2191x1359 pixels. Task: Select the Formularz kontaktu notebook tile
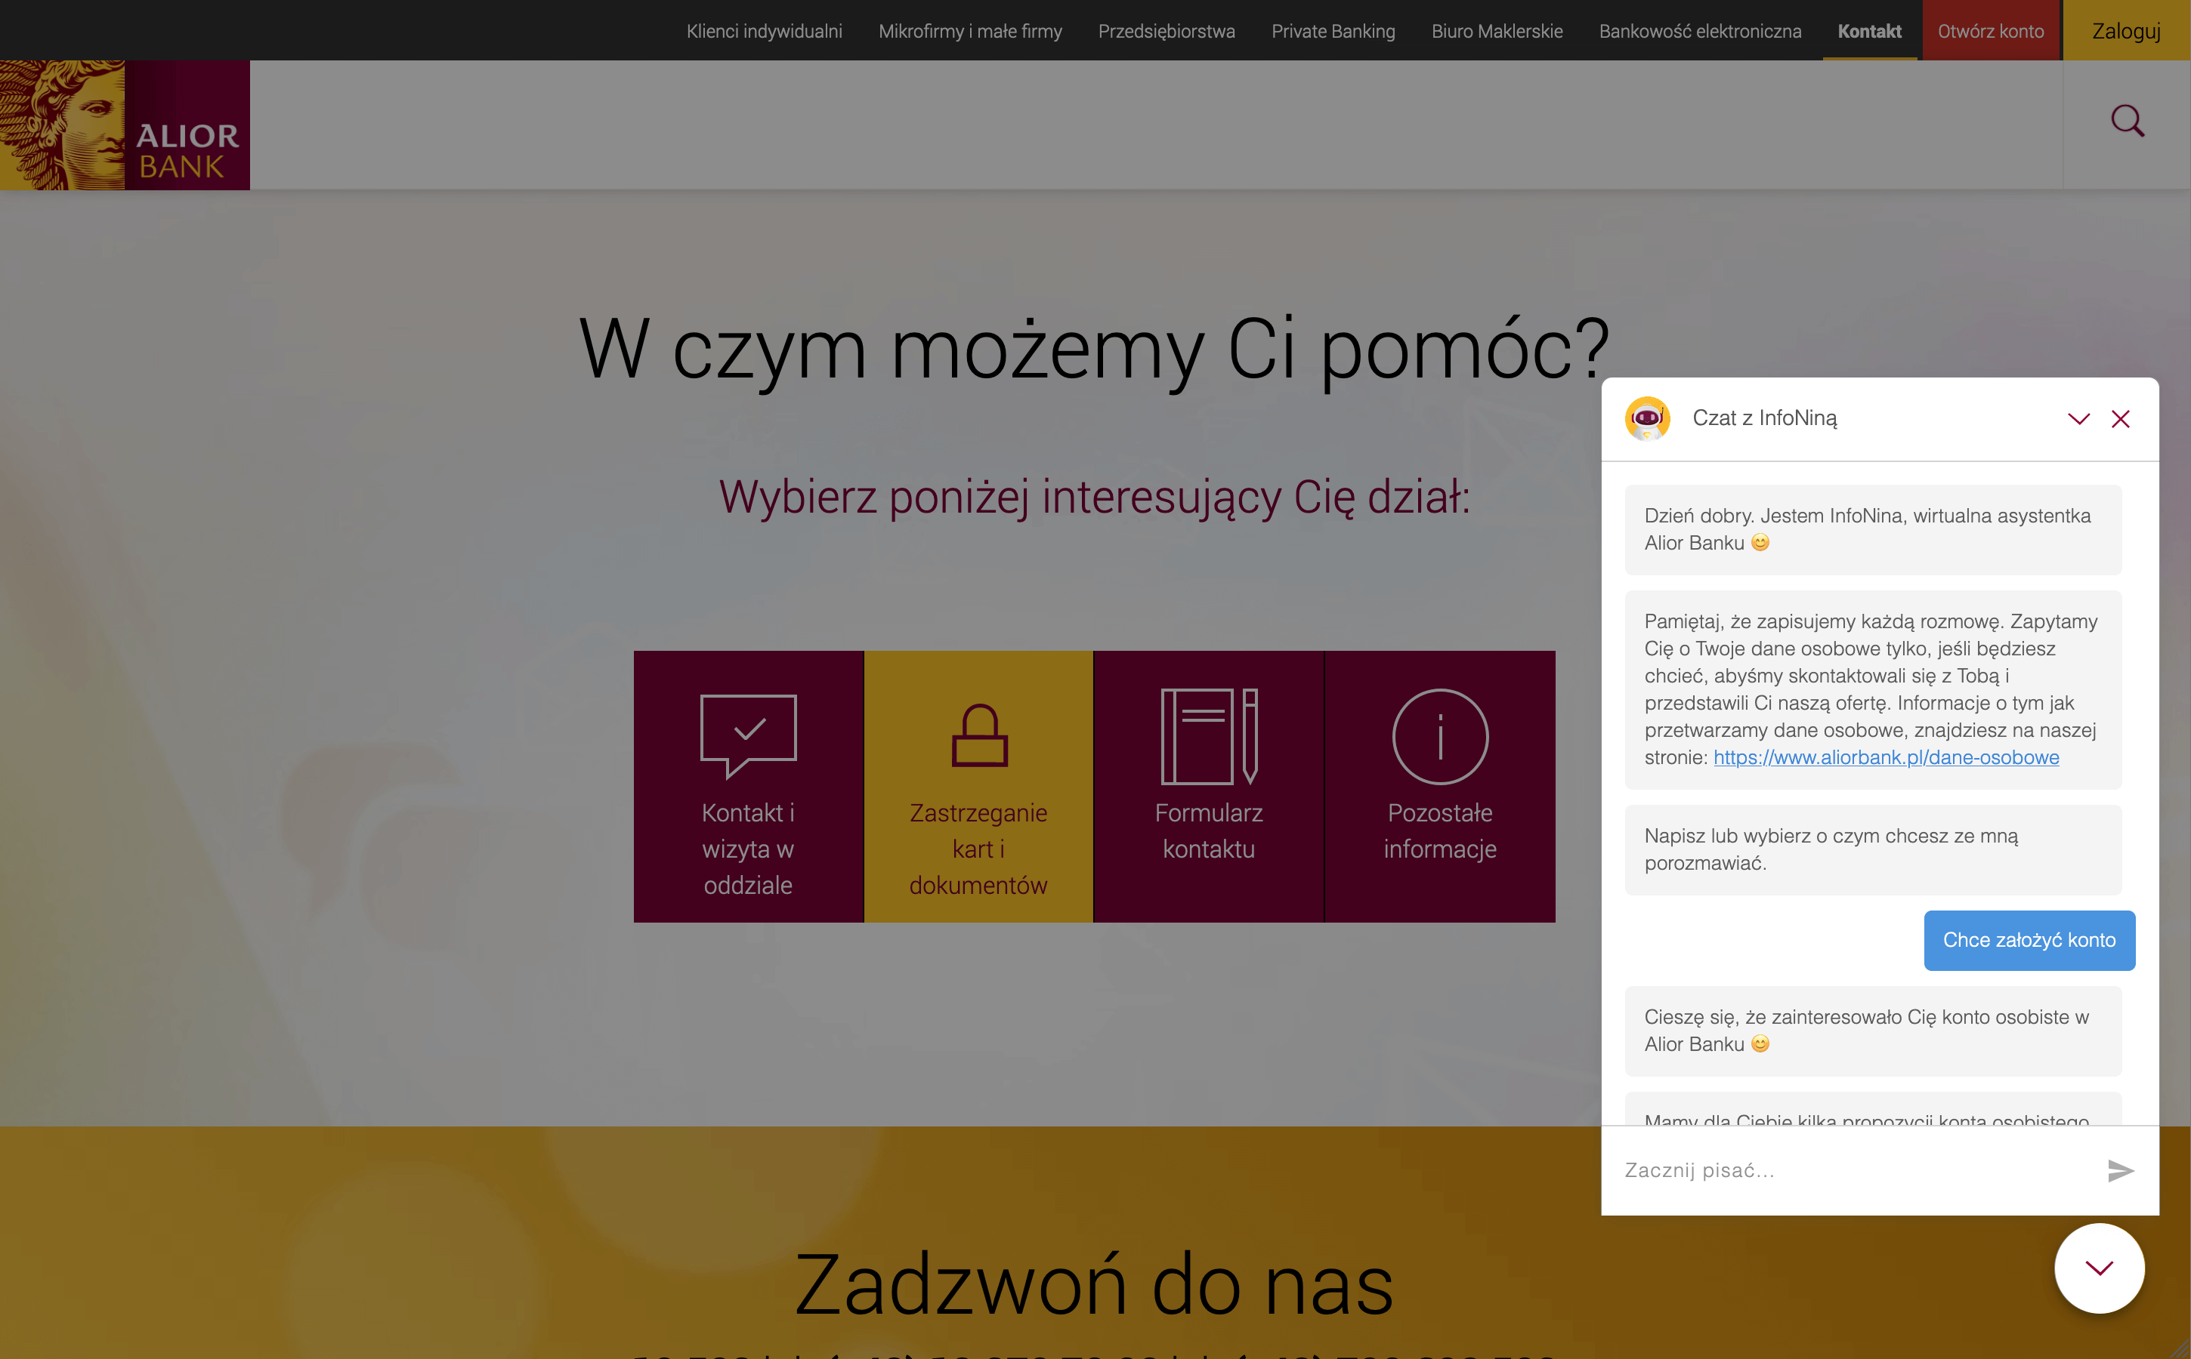[x=1209, y=787]
